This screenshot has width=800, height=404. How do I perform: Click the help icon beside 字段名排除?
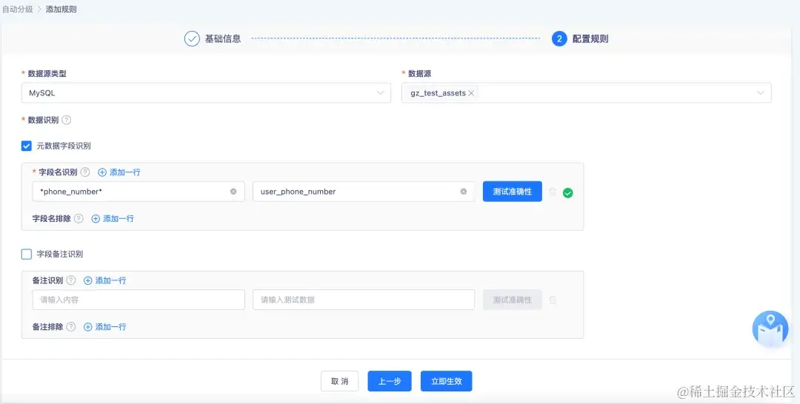pos(79,218)
